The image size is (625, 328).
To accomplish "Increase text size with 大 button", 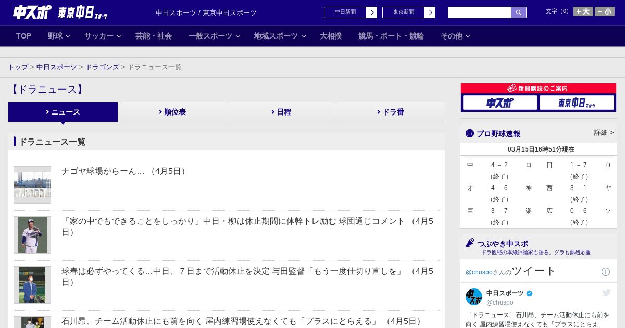I will click(583, 11).
